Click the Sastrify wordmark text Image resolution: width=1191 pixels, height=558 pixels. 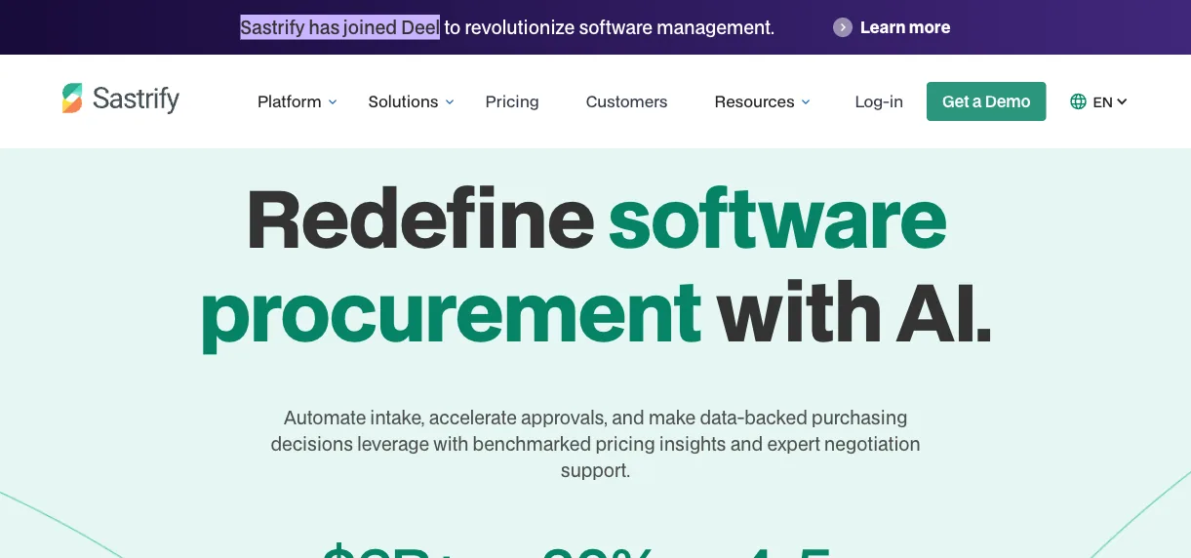pos(136,99)
